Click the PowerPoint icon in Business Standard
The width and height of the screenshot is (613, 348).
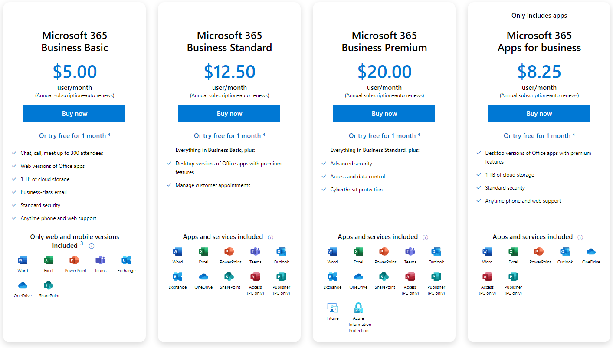[229, 252]
